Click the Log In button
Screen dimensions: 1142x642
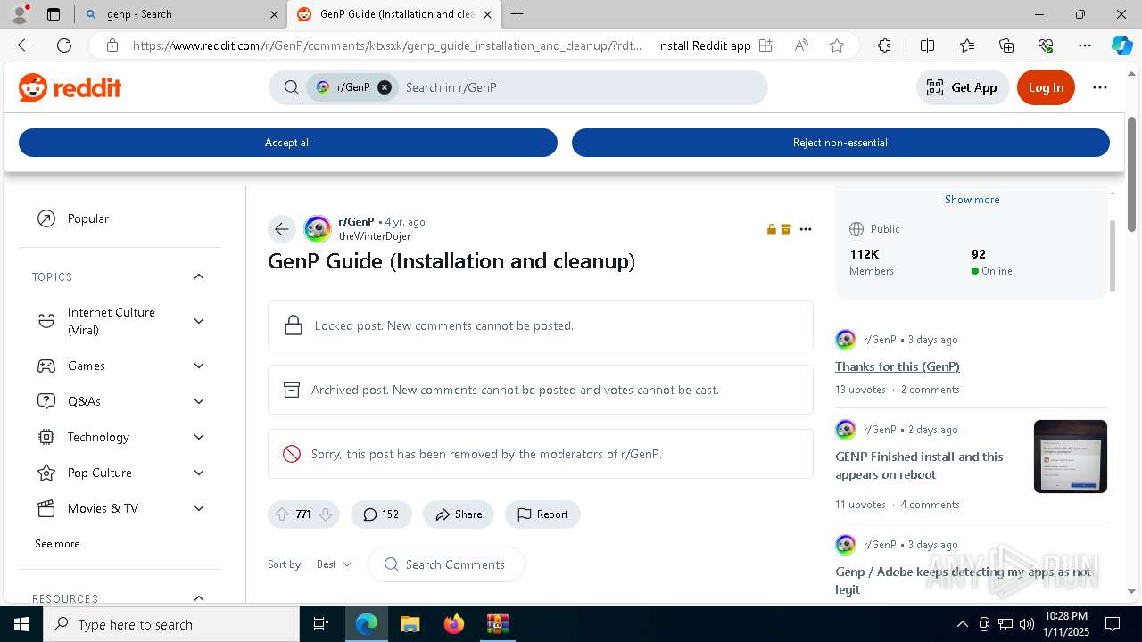pyautogui.click(x=1046, y=87)
